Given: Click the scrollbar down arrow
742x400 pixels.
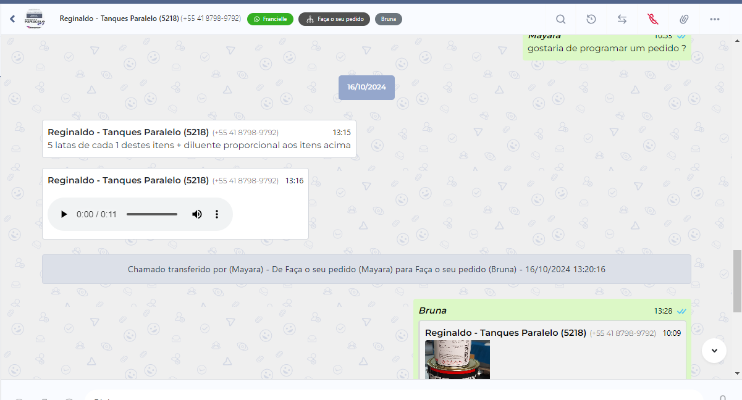Looking at the screenshot, I should 736,373.
